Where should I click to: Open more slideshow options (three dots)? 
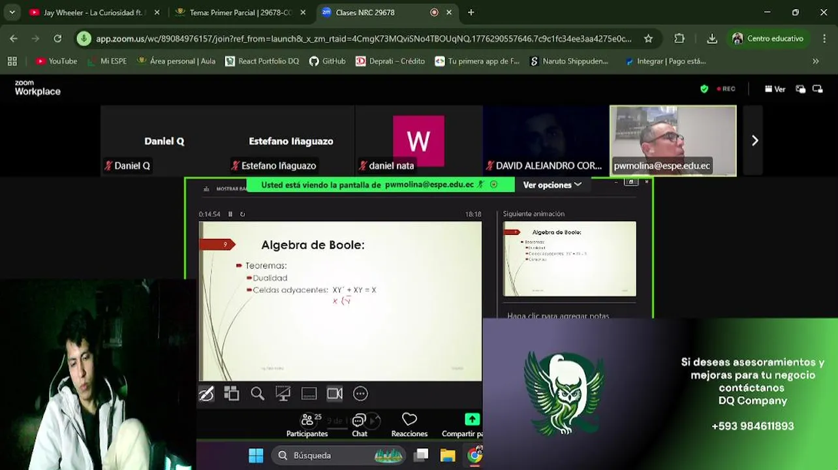click(x=360, y=394)
